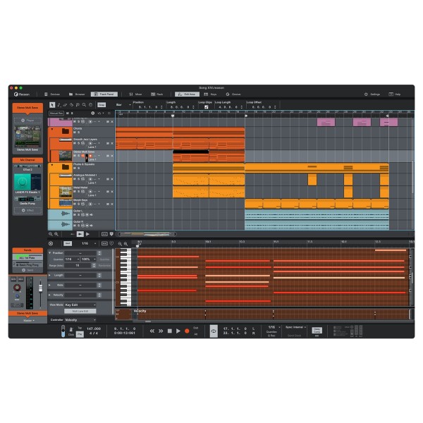Image resolution: width=423 pixels, height=423 pixels.
Task: Click the sequencer zoom out icon
Action: tap(51, 234)
